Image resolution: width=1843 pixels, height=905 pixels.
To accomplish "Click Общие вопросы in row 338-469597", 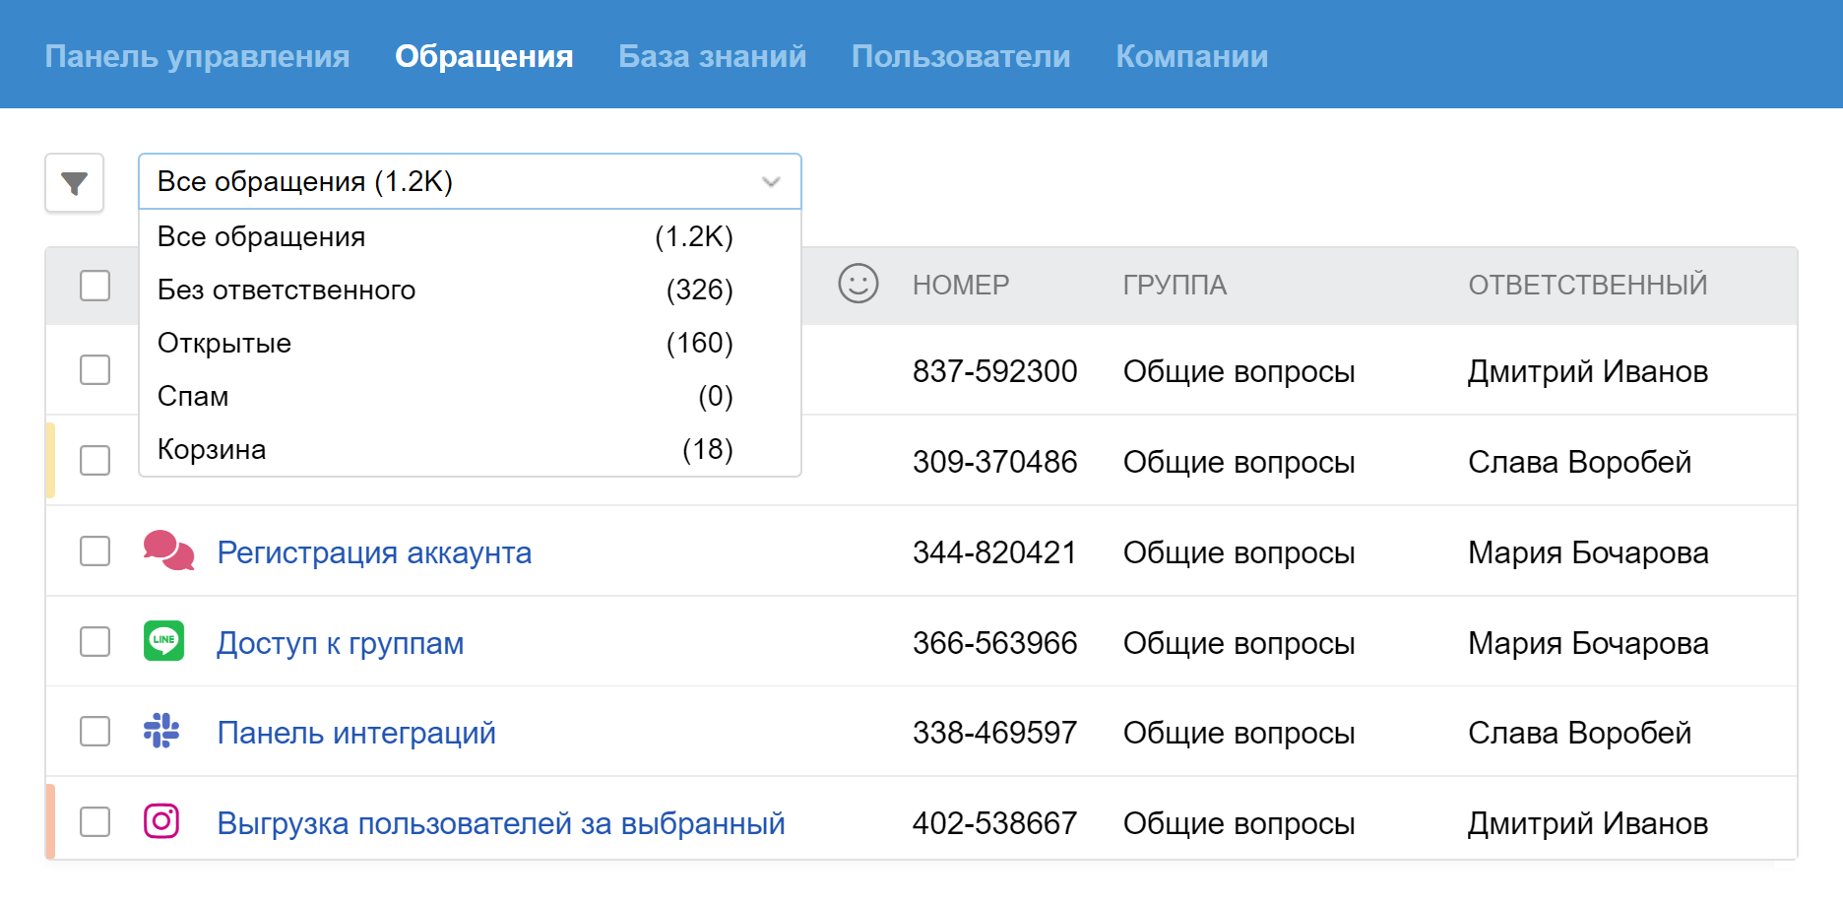I will [x=1239, y=733].
